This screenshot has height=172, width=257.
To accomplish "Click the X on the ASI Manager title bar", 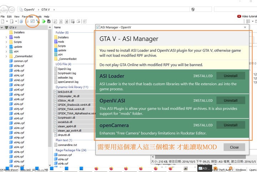I will [245, 27].
